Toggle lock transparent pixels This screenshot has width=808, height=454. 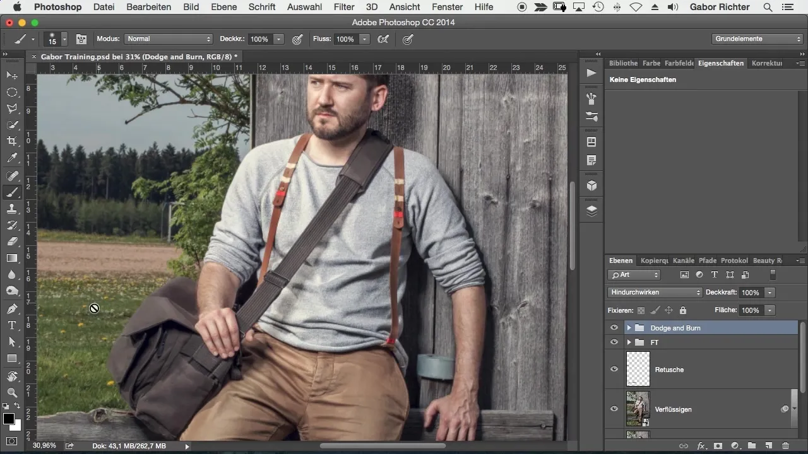641,310
